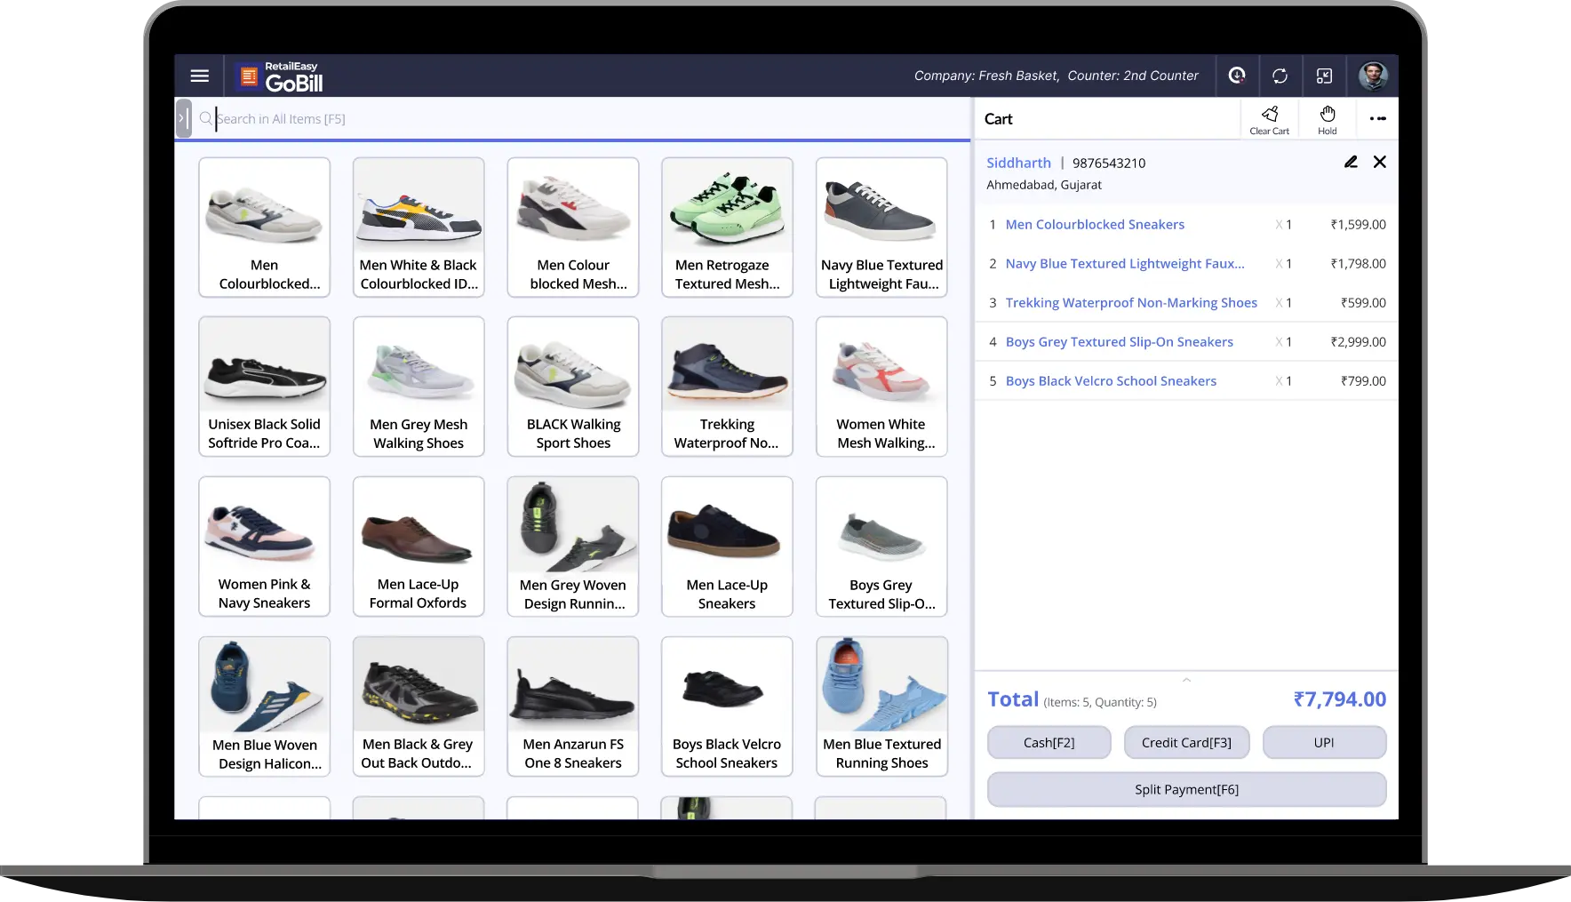
Task: Click the shrink-to-small-window icon in top bar
Action: click(1325, 76)
